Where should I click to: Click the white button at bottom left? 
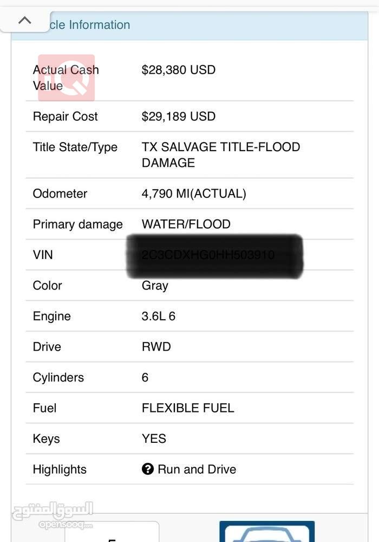[x=112, y=533]
